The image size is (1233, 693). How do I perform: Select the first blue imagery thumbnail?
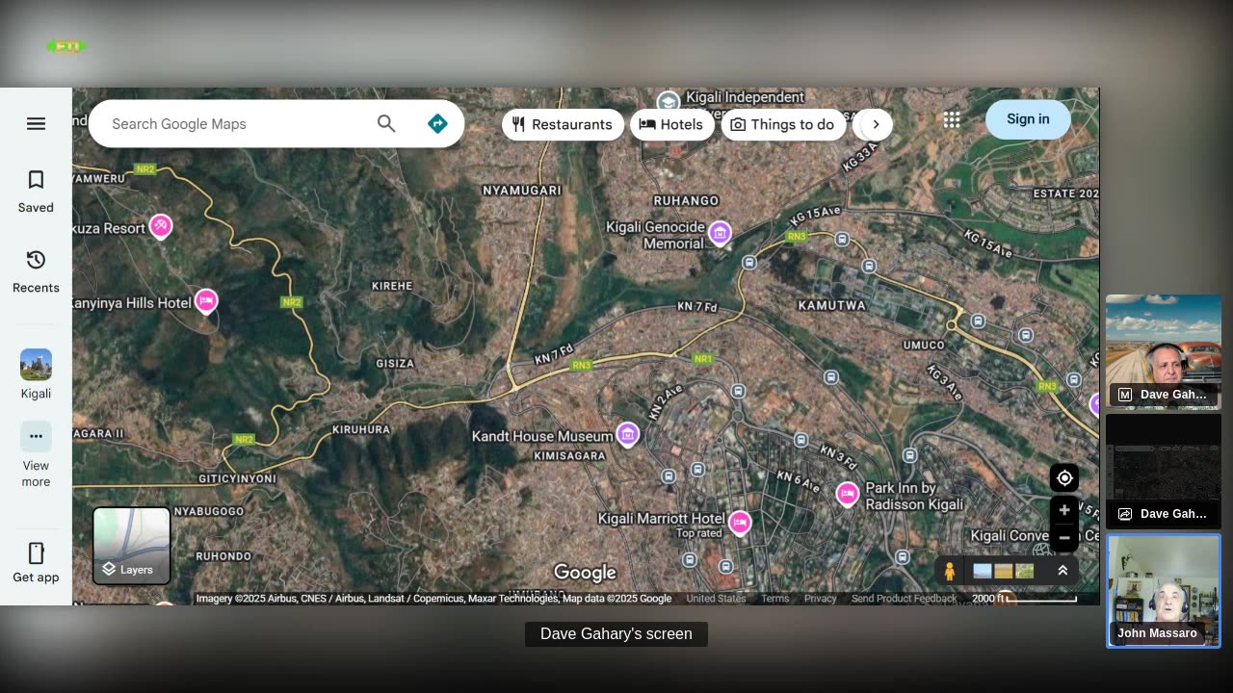983,571
